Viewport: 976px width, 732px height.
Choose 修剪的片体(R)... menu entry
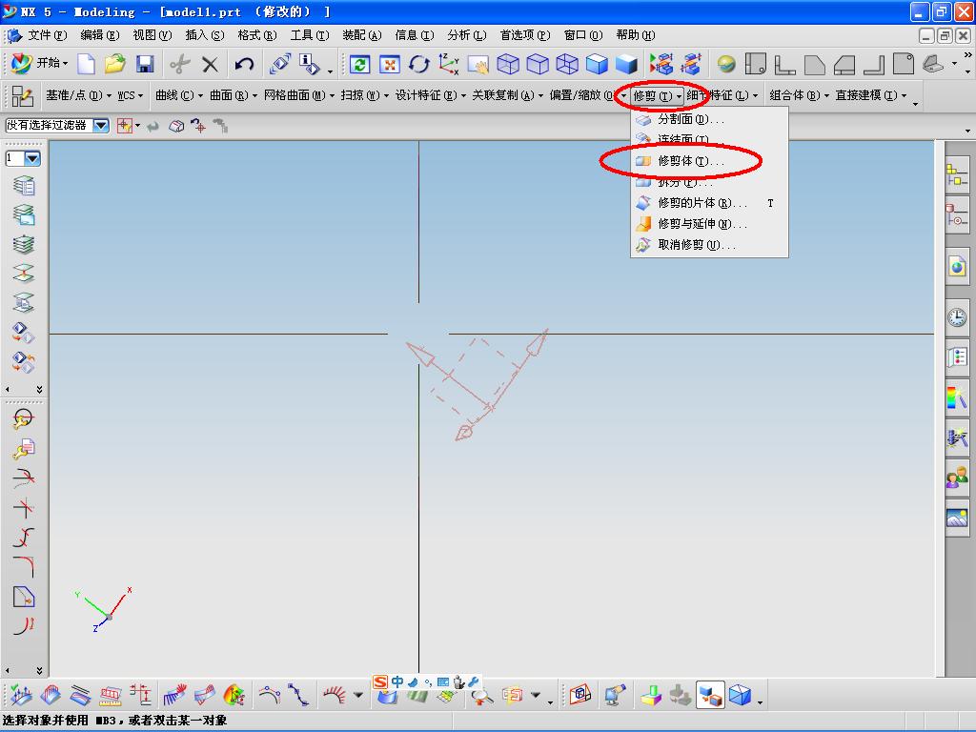(x=709, y=203)
